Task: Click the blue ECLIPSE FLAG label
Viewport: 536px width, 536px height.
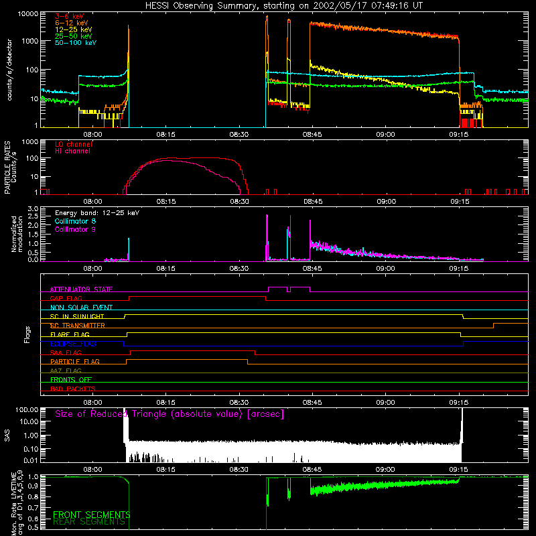Action: pyautogui.click(x=73, y=344)
